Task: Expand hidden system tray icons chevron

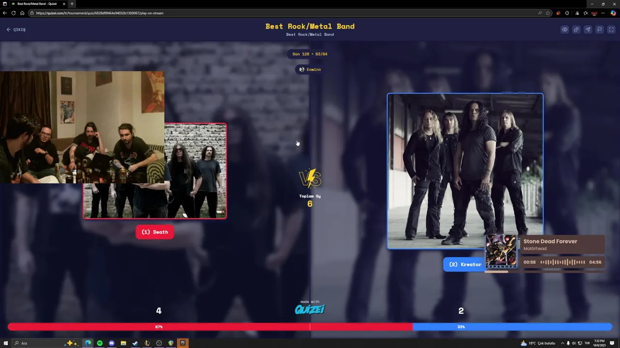Action: click(x=562, y=343)
